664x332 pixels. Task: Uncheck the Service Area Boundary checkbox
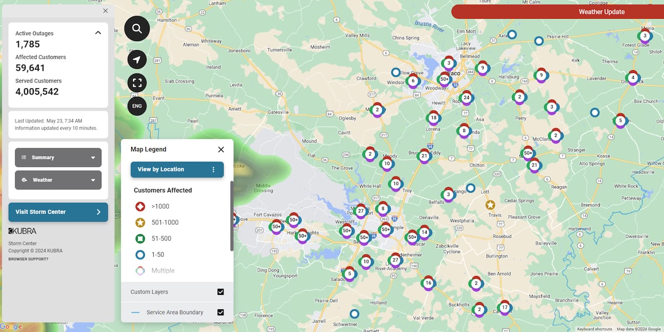click(220, 312)
